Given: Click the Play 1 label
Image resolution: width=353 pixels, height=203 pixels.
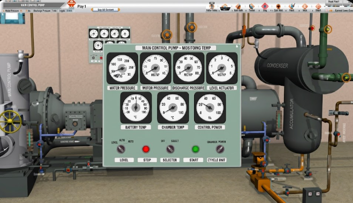Looking at the screenshot, I should tap(81, 6).
